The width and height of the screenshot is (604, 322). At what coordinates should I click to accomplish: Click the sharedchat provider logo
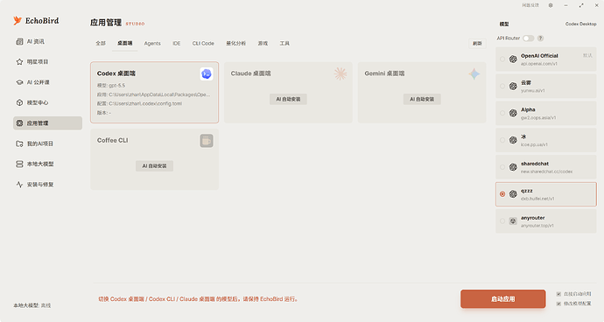click(513, 167)
